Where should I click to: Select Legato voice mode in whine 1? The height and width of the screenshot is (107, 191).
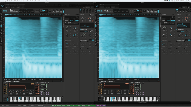tap(43, 11)
